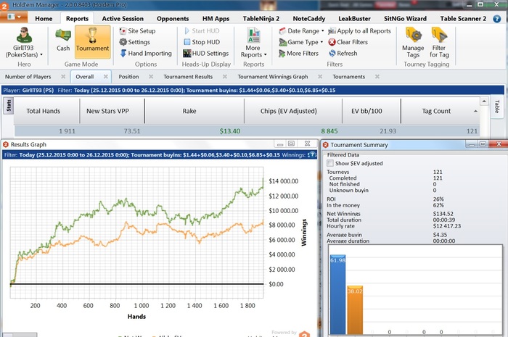
Task: Switch to Cash game mode
Action: pos(63,40)
